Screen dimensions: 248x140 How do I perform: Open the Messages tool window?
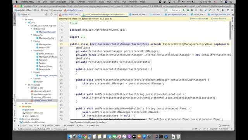[x=93, y=126]
